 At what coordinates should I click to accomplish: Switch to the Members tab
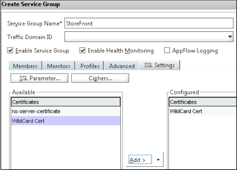coord(25,66)
